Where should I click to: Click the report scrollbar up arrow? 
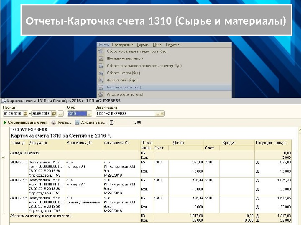(299, 130)
